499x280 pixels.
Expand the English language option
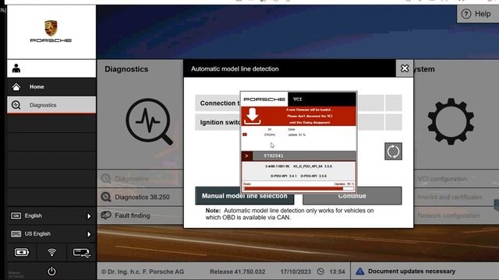coord(51,216)
